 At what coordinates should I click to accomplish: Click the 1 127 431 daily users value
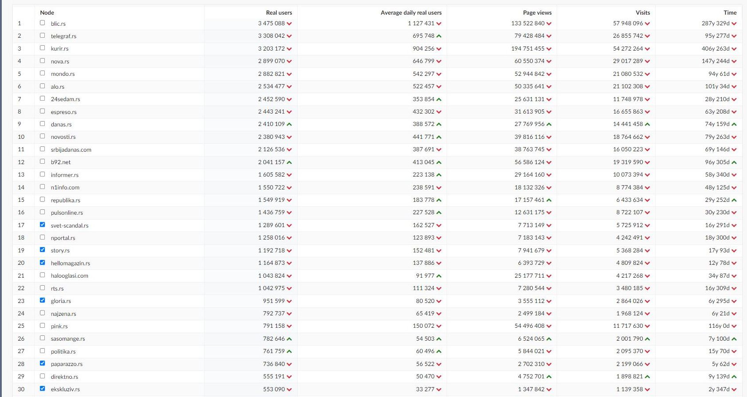point(421,23)
